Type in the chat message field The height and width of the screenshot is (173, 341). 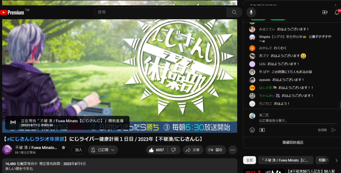297,121
